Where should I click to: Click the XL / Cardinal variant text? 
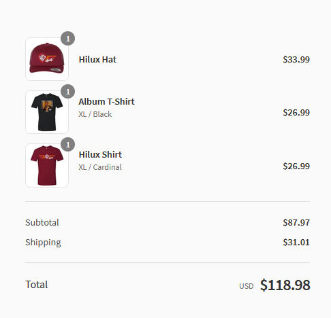pos(100,167)
